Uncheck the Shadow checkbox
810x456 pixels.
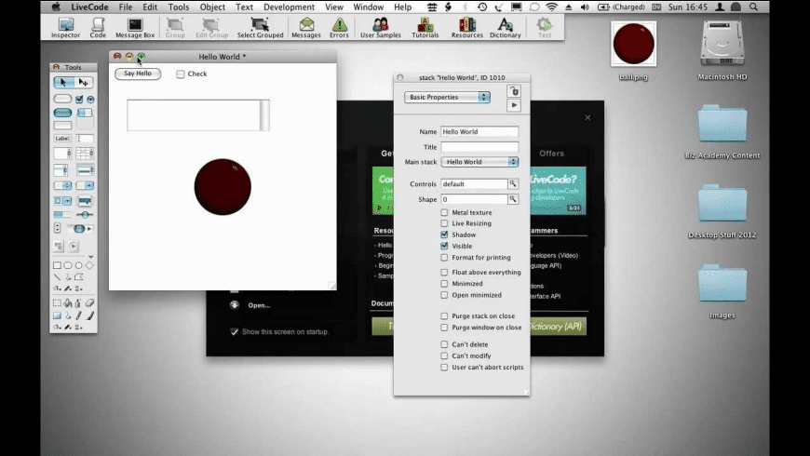[x=444, y=235]
